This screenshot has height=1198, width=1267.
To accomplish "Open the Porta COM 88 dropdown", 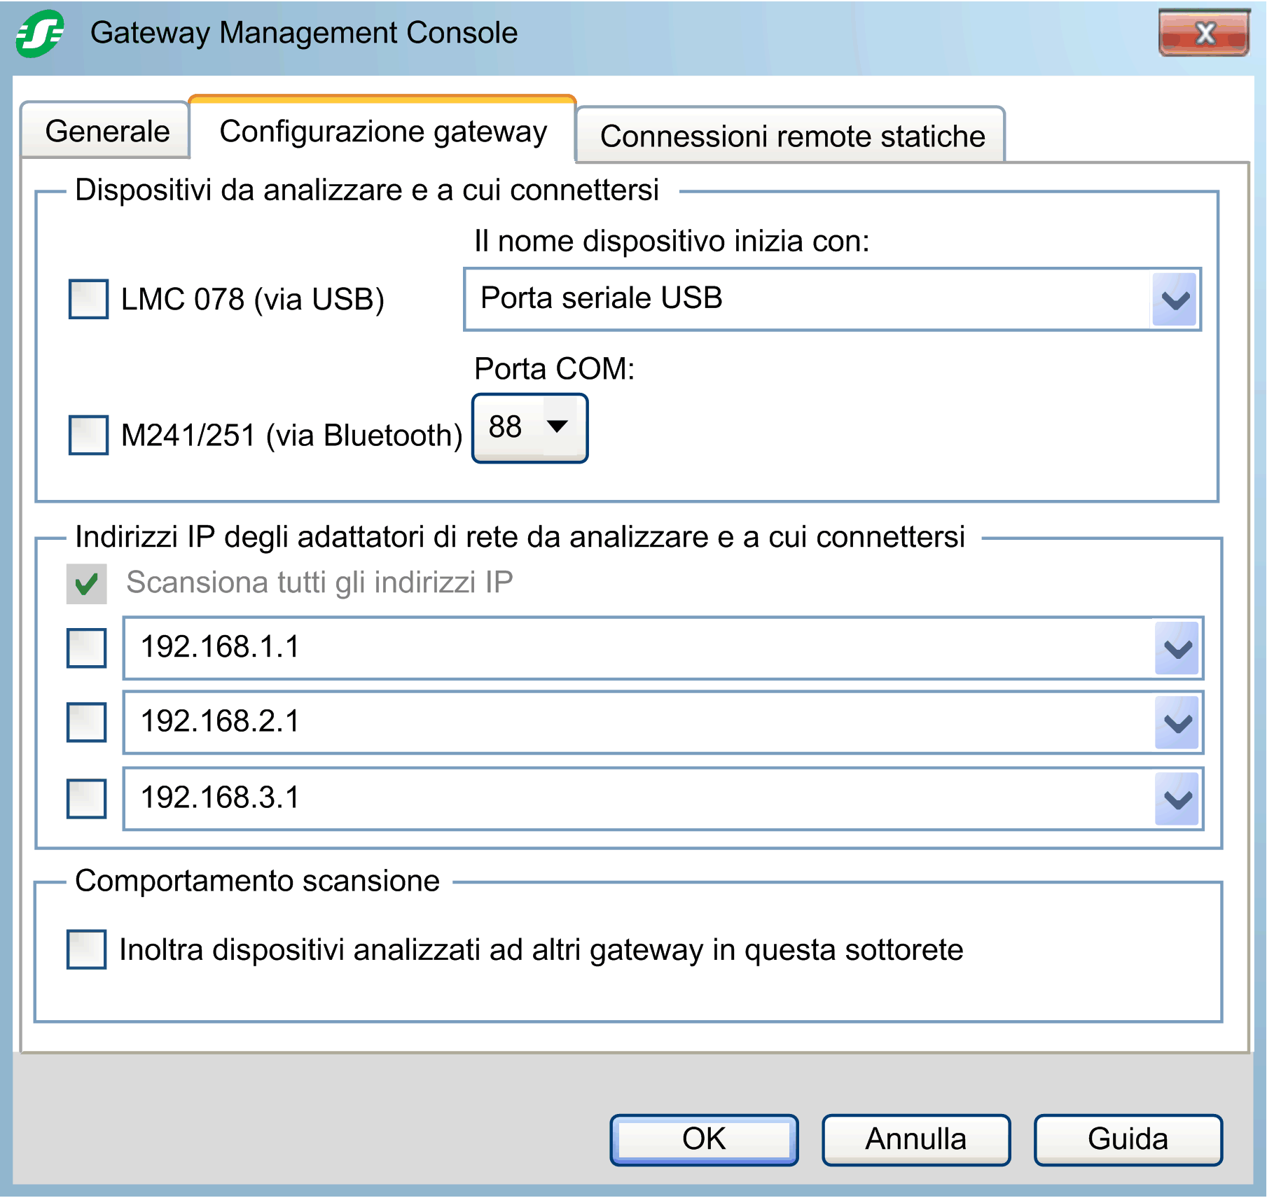I will click(x=557, y=427).
